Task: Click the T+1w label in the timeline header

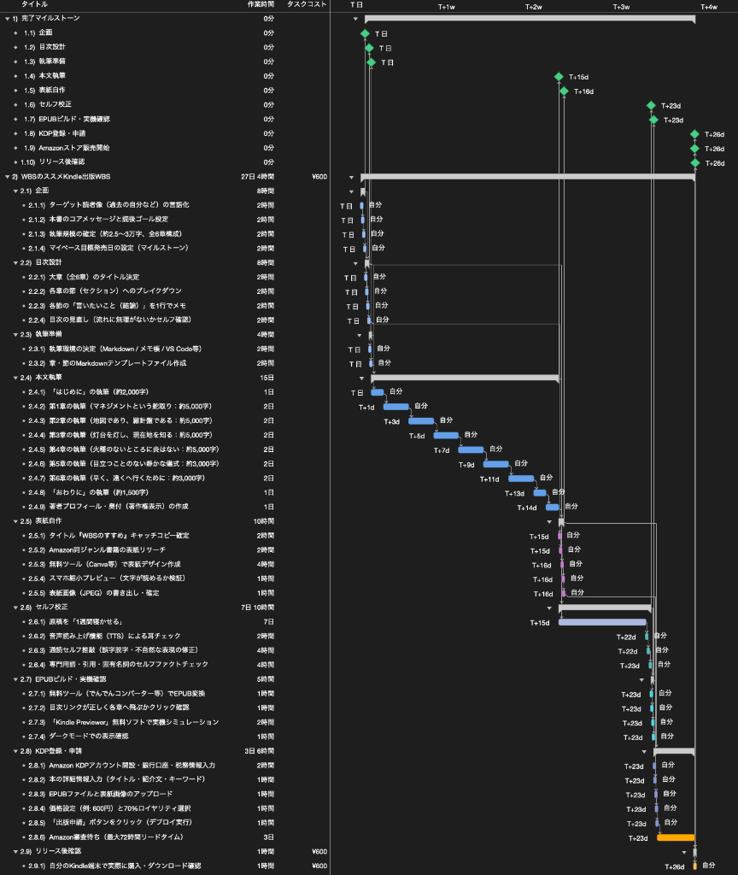Action: click(x=446, y=7)
